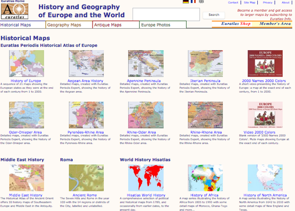
Task: Open the History of Africa map thumbnail
Action: 205,178
